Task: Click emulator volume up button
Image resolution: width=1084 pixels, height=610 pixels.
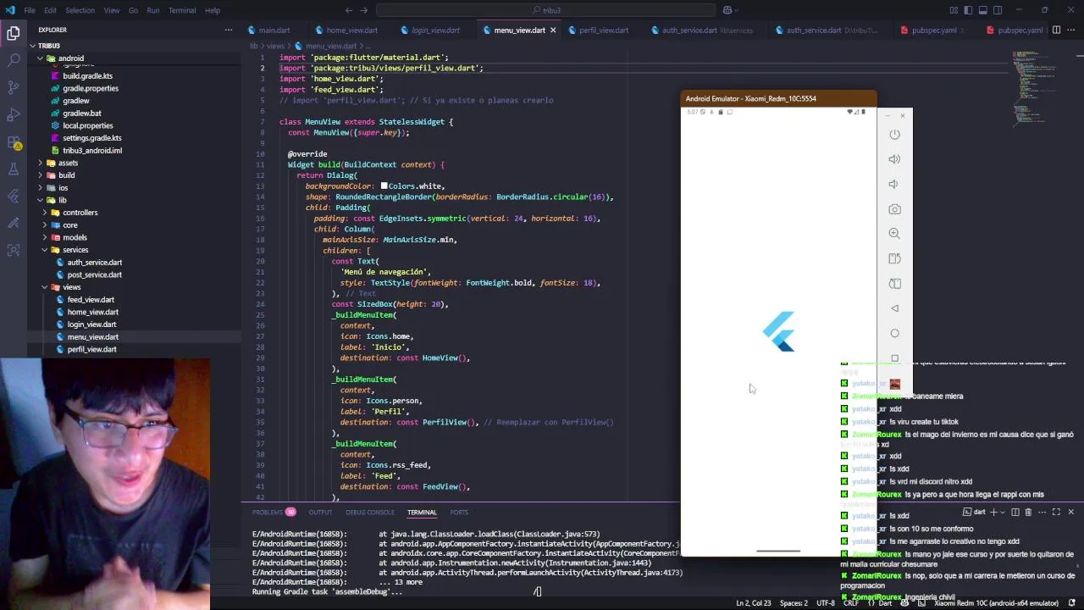Action: tap(894, 159)
